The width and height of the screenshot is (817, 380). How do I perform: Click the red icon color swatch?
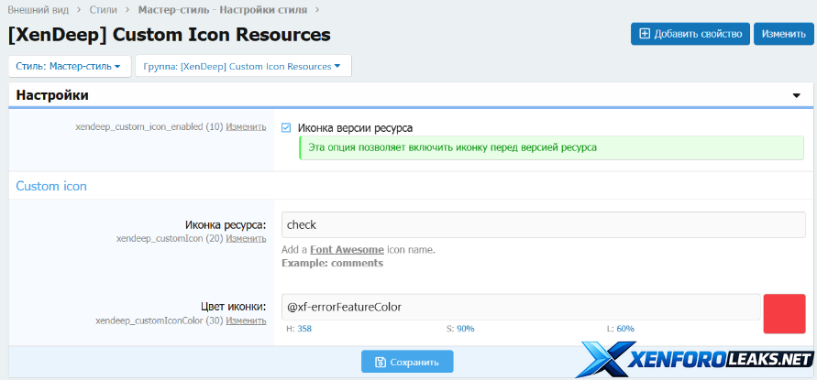(783, 314)
